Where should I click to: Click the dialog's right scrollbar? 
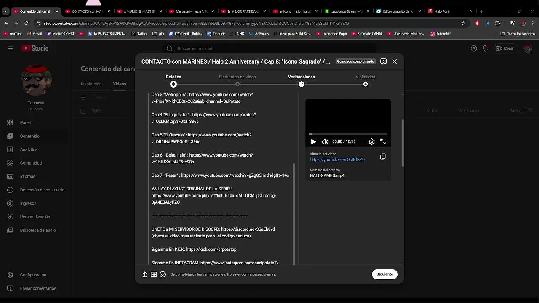click(403, 143)
